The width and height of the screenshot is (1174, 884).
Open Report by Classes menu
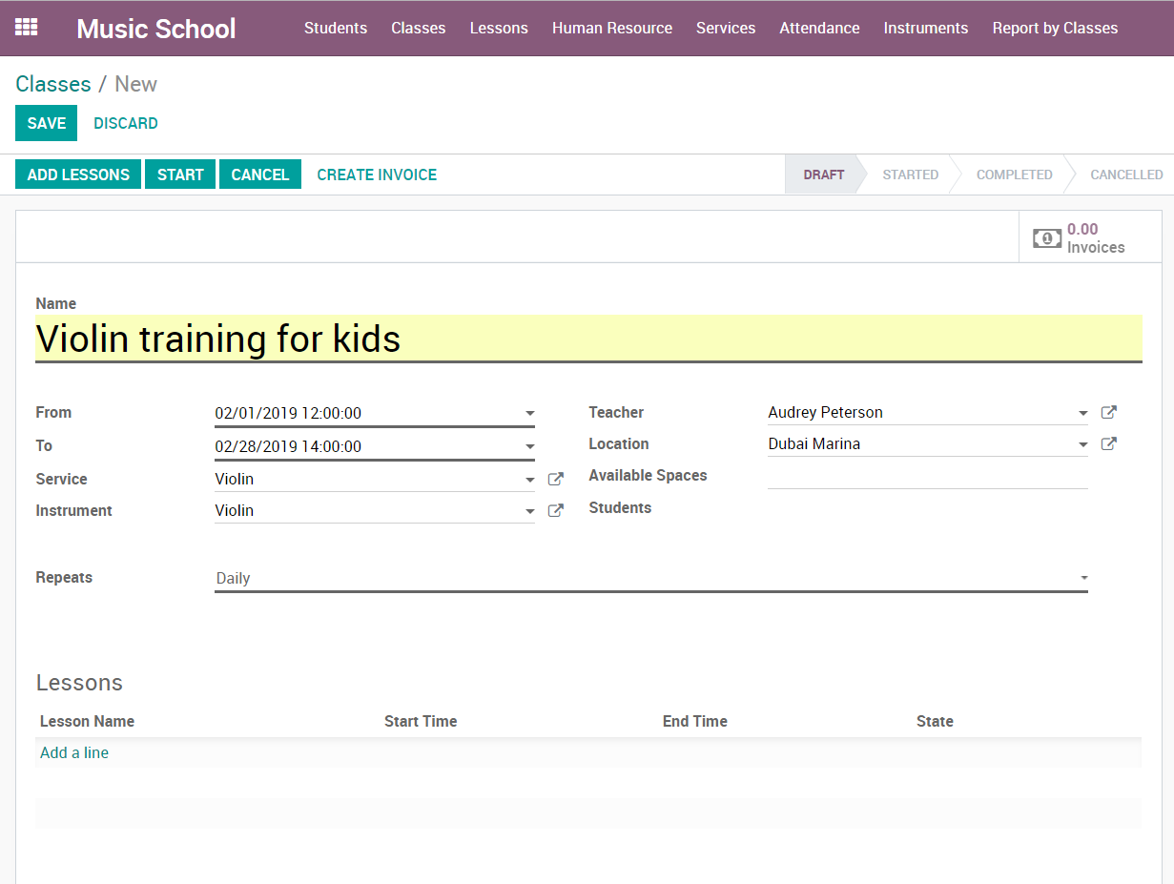pos(1055,28)
